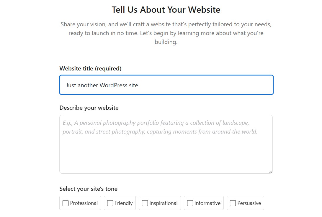Click the word "Friendly" in the tone options

123,203
